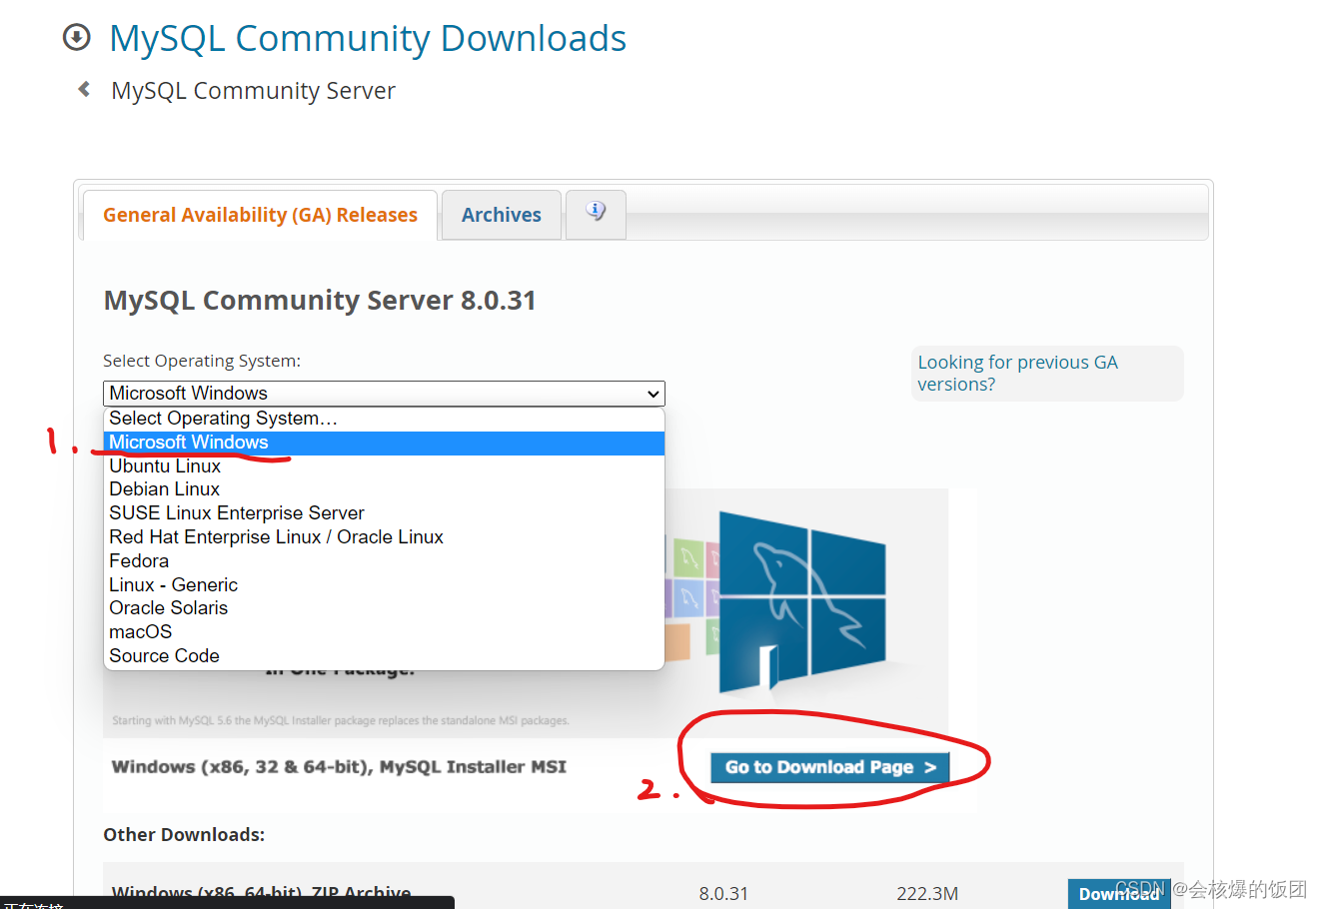Select Linux - Generic option
1321x909 pixels.
(384, 585)
